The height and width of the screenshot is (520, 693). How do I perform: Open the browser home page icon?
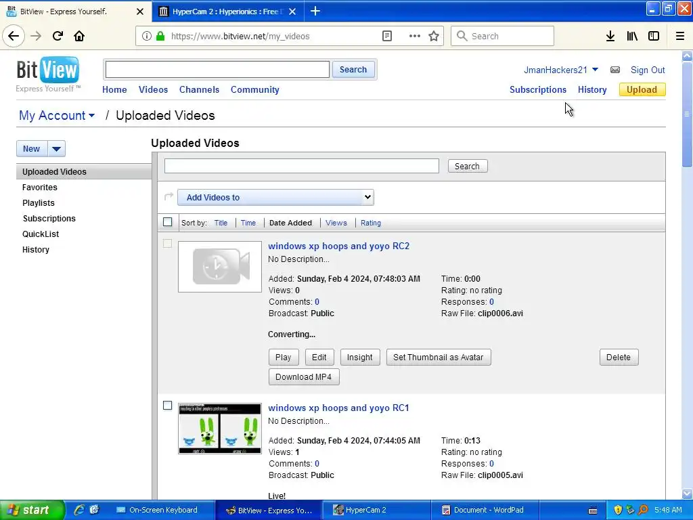pyautogui.click(x=79, y=37)
